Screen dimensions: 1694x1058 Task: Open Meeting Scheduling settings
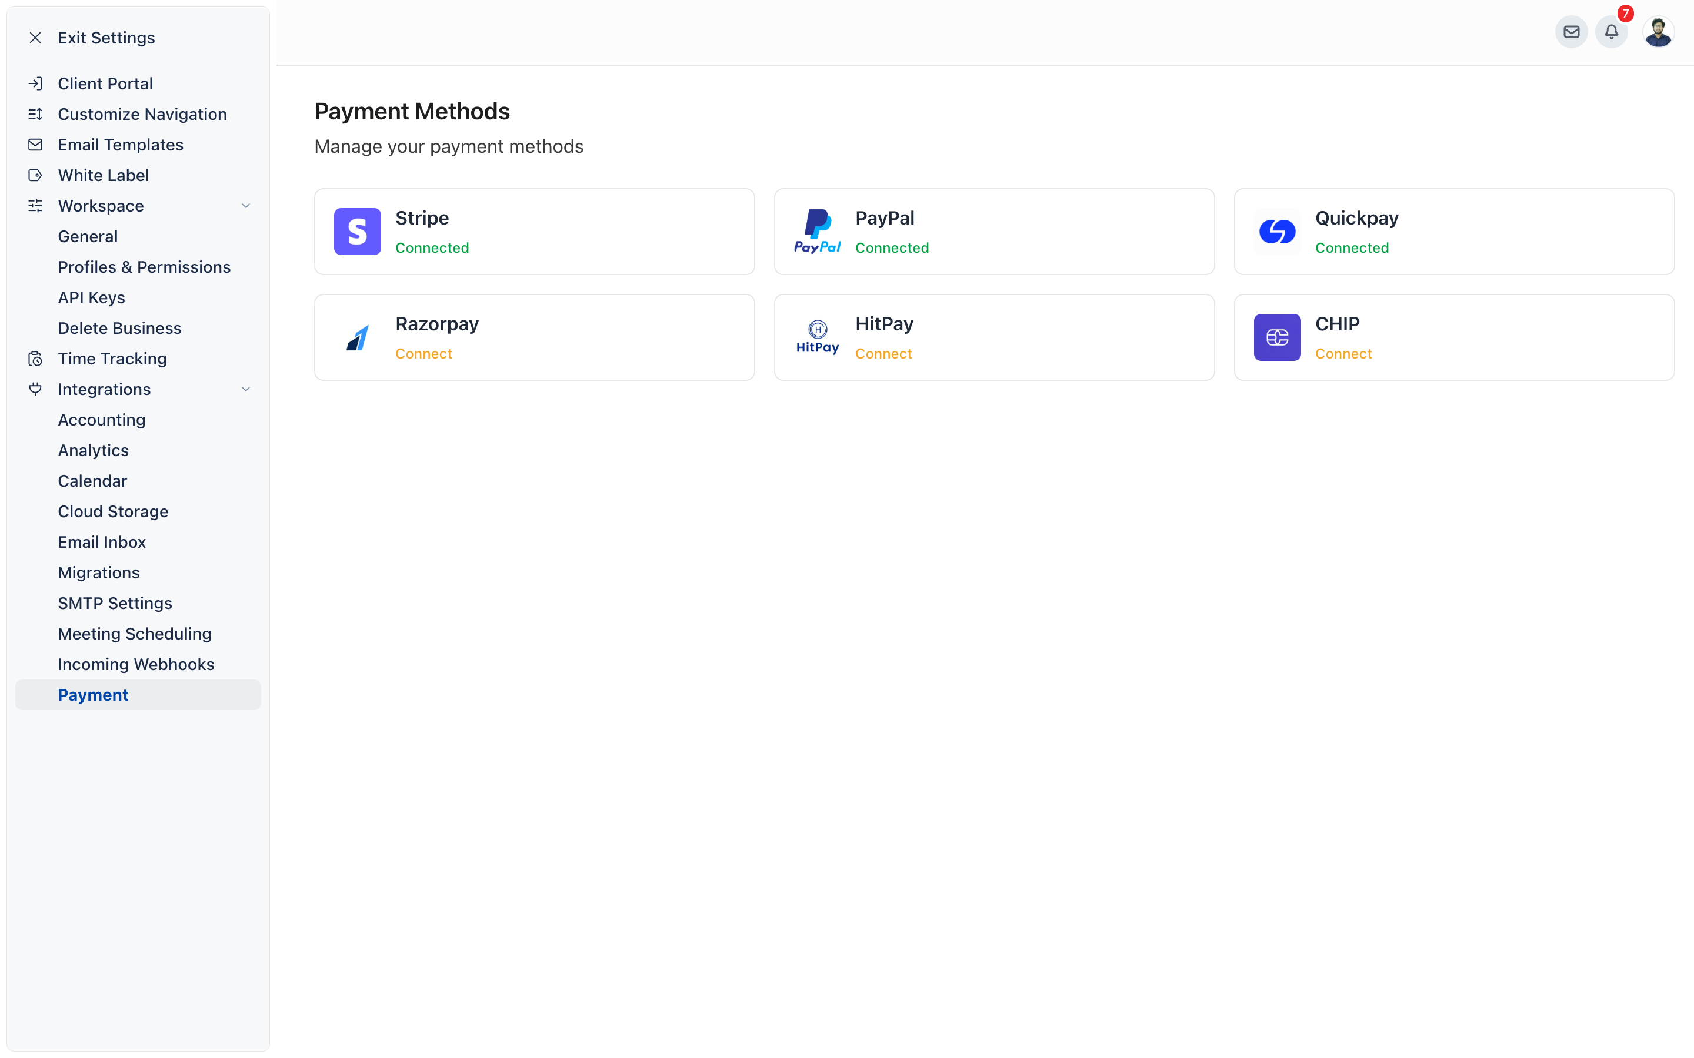pyautogui.click(x=134, y=634)
